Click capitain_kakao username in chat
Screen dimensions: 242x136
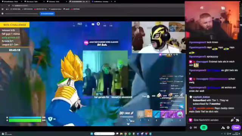tap(201, 97)
